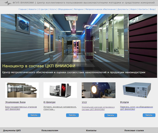Click the signal generator thumbnail for Услуги
This screenshot has height=133, width=158.
click(137, 90)
